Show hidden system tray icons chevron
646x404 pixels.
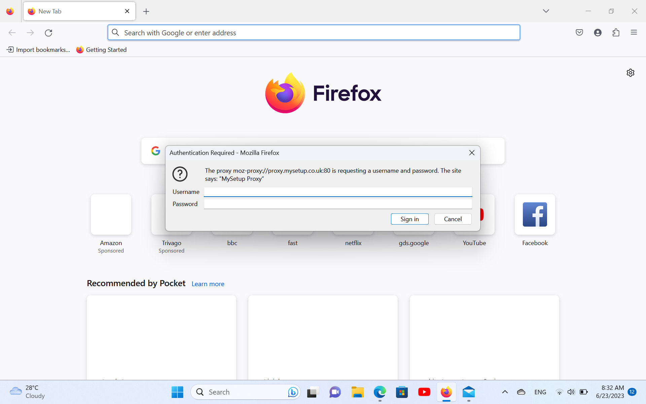(x=505, y=392)
